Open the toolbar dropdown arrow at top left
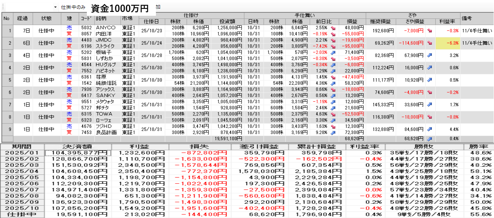Image resolution: width=494 pixels, height=218 pixels. click(x=55, y=7)
